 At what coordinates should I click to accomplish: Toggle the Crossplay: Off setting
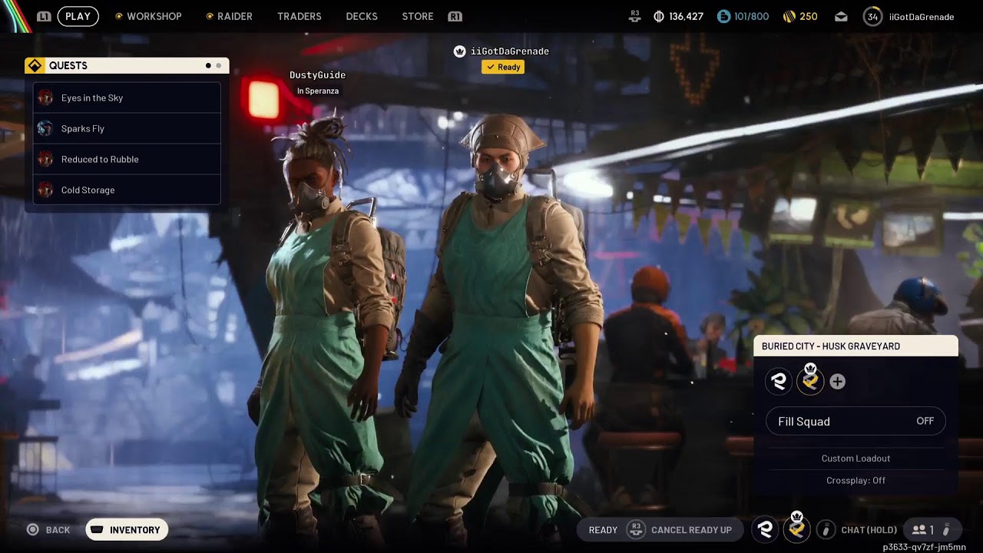point(856,480)
